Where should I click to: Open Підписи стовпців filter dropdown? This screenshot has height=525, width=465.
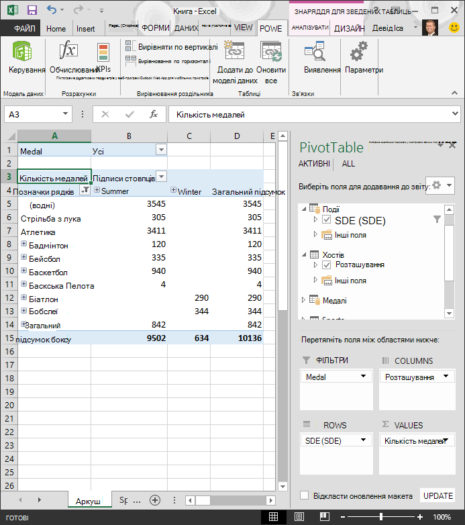(161, 176)
